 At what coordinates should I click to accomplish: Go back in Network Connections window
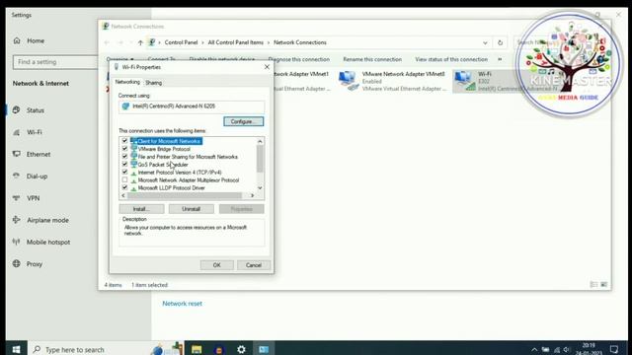click(107, 42)
